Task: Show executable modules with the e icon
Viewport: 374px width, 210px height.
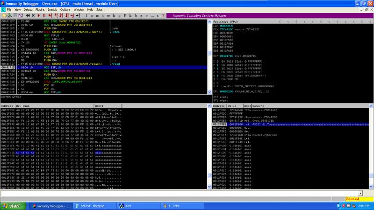Action: point(92,16)
